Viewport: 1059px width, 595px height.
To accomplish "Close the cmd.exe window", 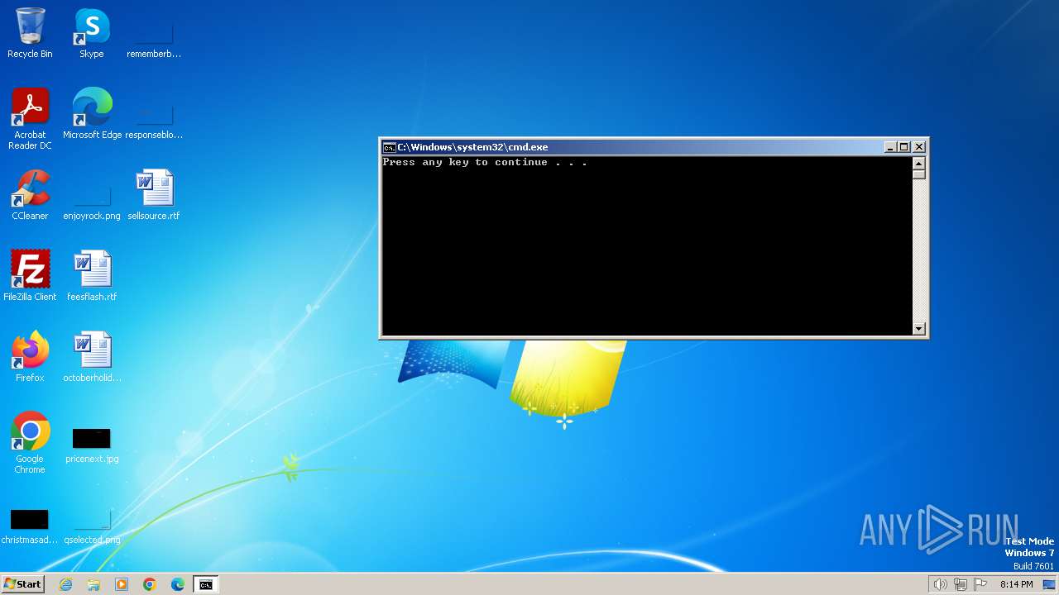I will click(x=919, y=147).
